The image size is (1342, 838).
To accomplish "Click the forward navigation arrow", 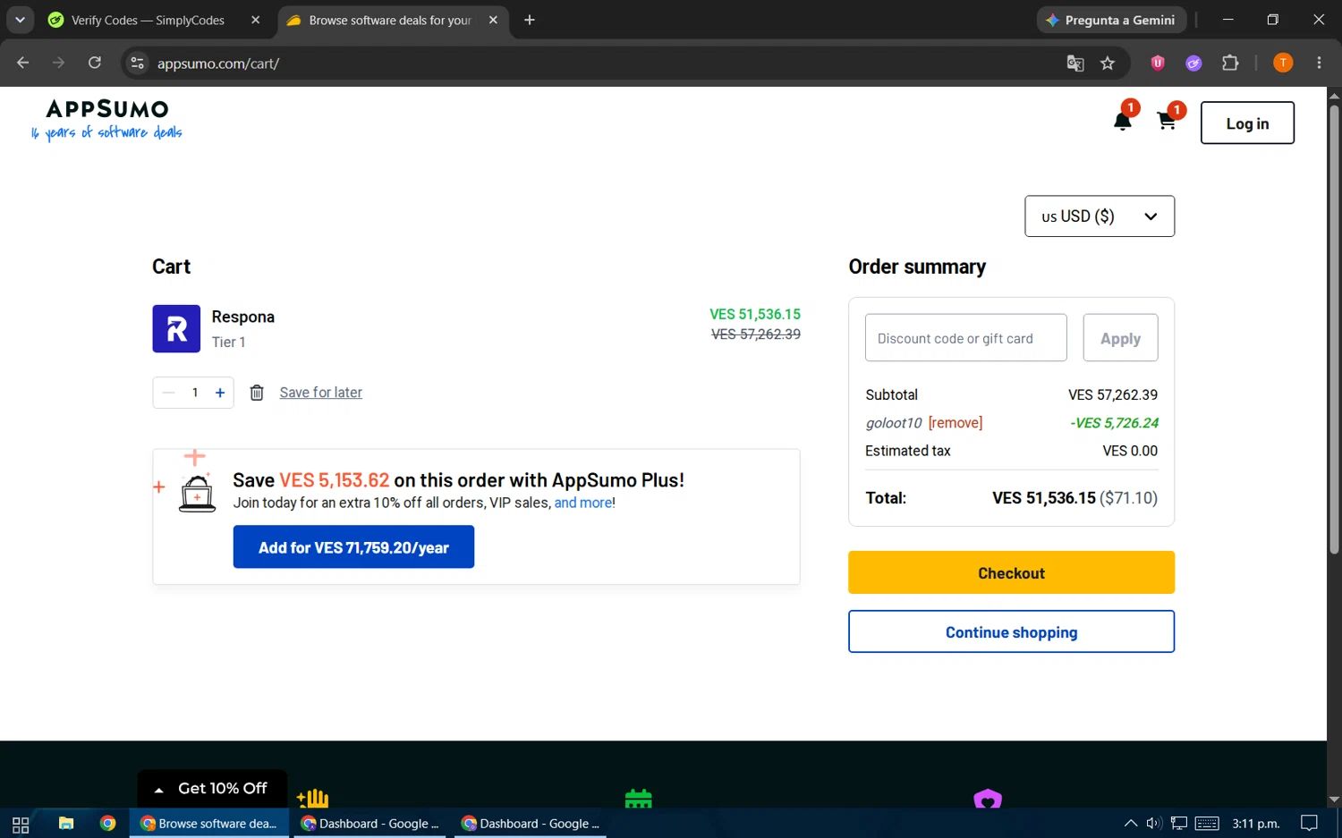I will 59,63.
